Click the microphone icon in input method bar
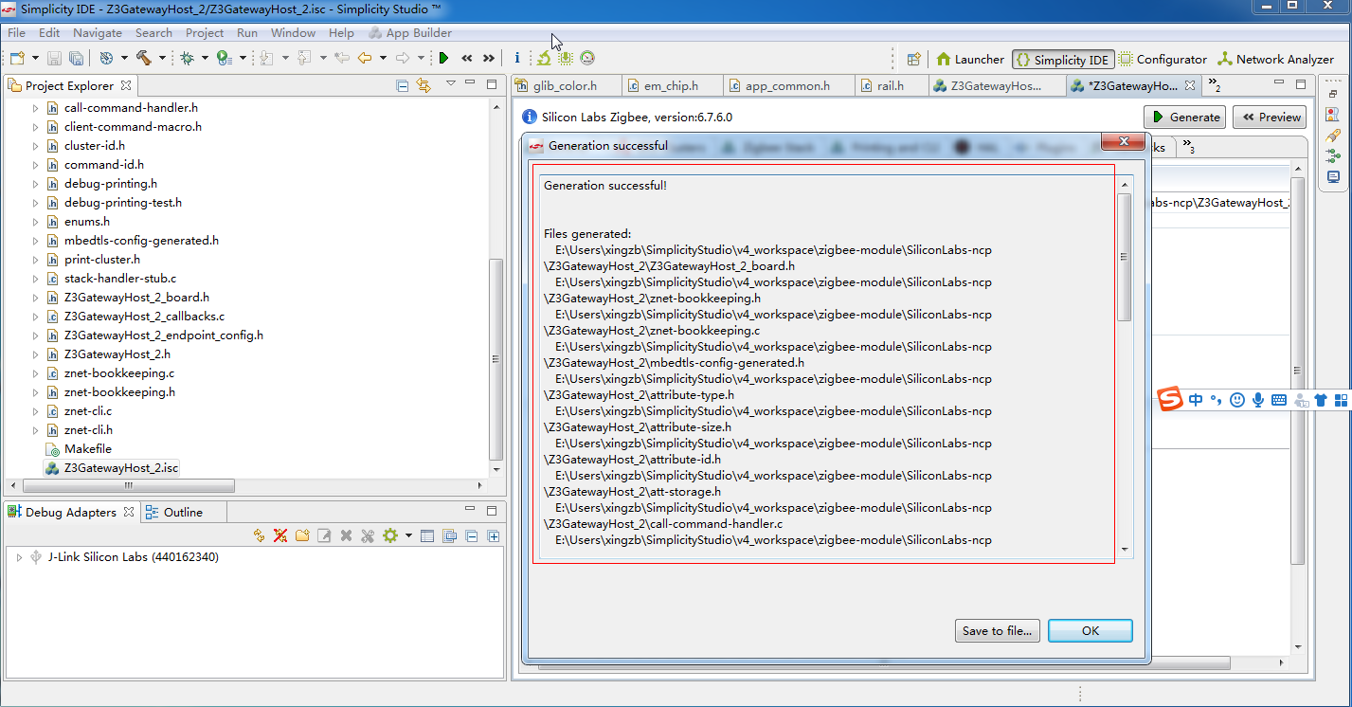1352x707 pixels. (1258, 400)
